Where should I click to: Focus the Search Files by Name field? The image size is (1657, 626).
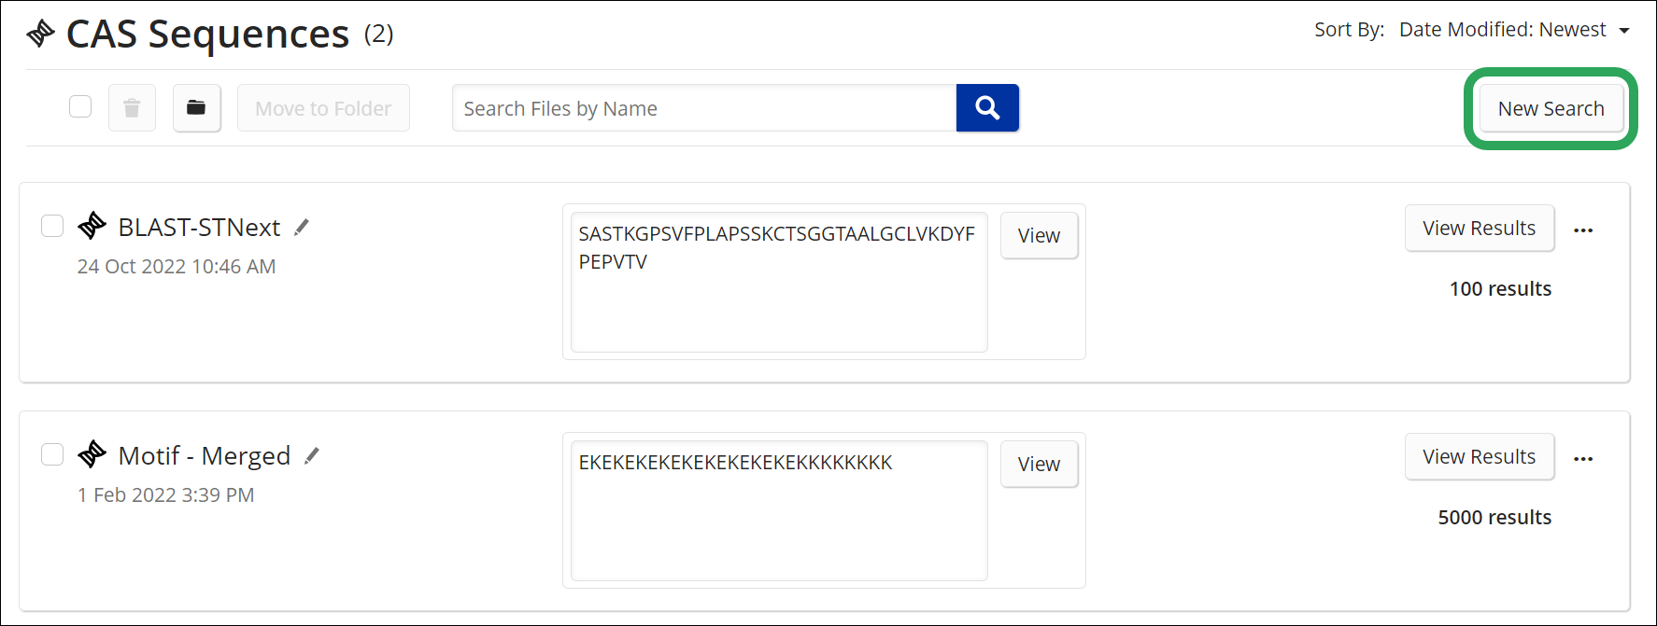704,108
